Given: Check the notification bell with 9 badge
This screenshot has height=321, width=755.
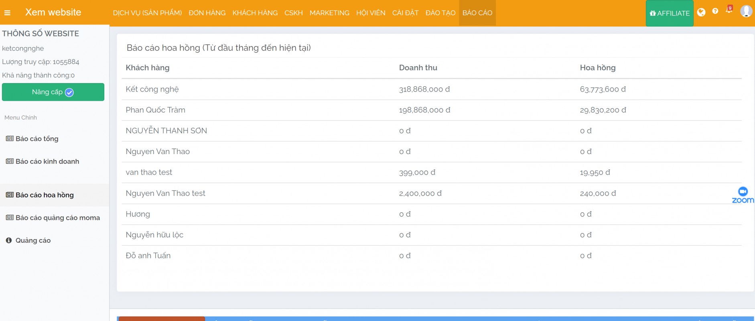Looking at the screenshot, I should 729,10.
